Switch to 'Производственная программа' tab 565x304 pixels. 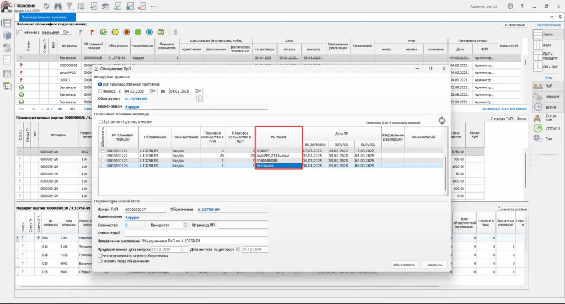(47, 17)
